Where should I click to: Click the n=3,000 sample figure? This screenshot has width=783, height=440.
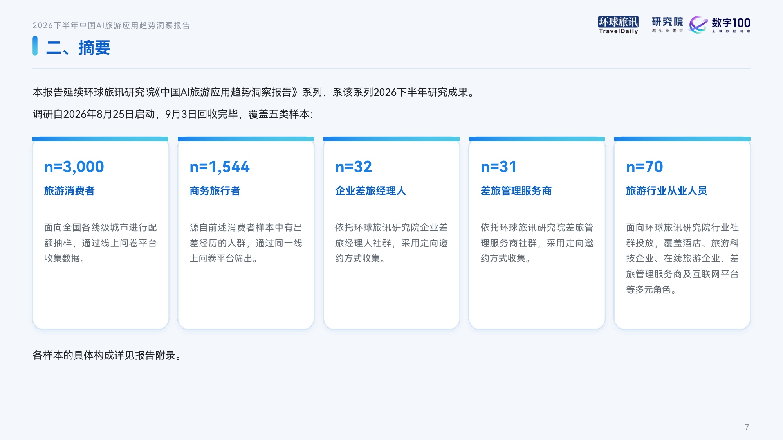(74, 167)
